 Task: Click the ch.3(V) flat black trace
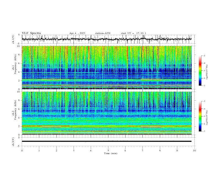click(x=107, y=141)
